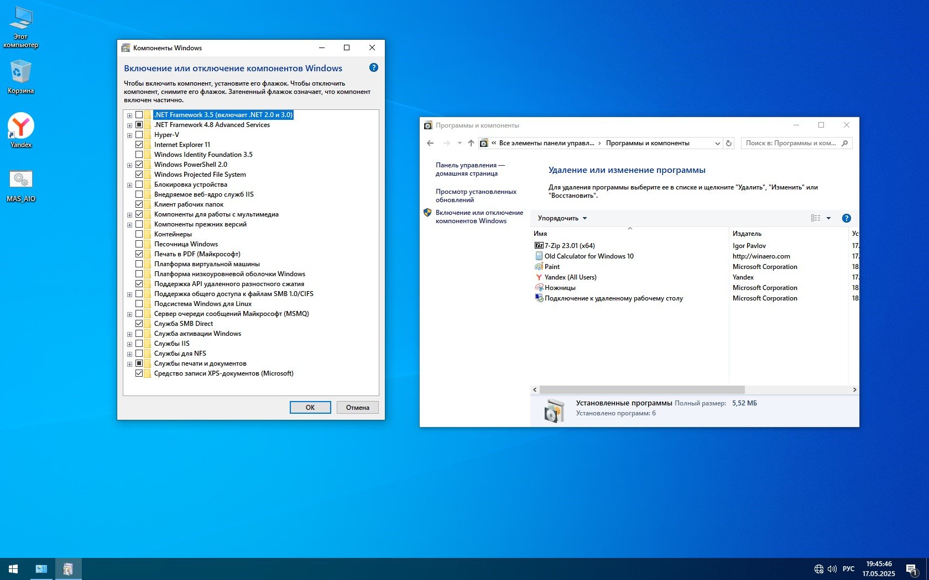Click the Refresh button next to address bar
The height and width of the screenshot is (580, 929).
[729, 143]
